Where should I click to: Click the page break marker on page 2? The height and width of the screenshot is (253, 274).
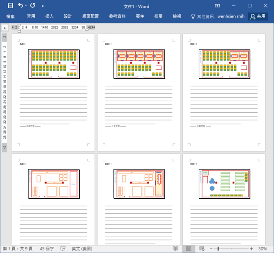[116, 126]
